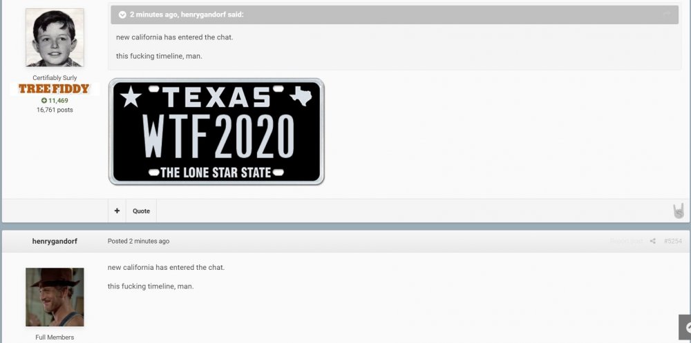View the henrygandorf avatar with hat
The height and width of the screenshot is (343, 691).
tap(55, 297)
